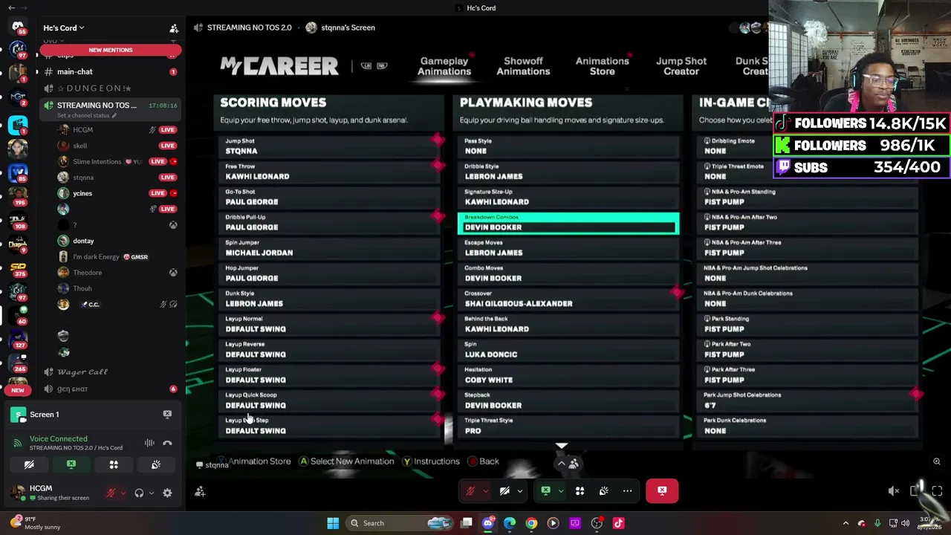Open Discord user settings gear

167,493
